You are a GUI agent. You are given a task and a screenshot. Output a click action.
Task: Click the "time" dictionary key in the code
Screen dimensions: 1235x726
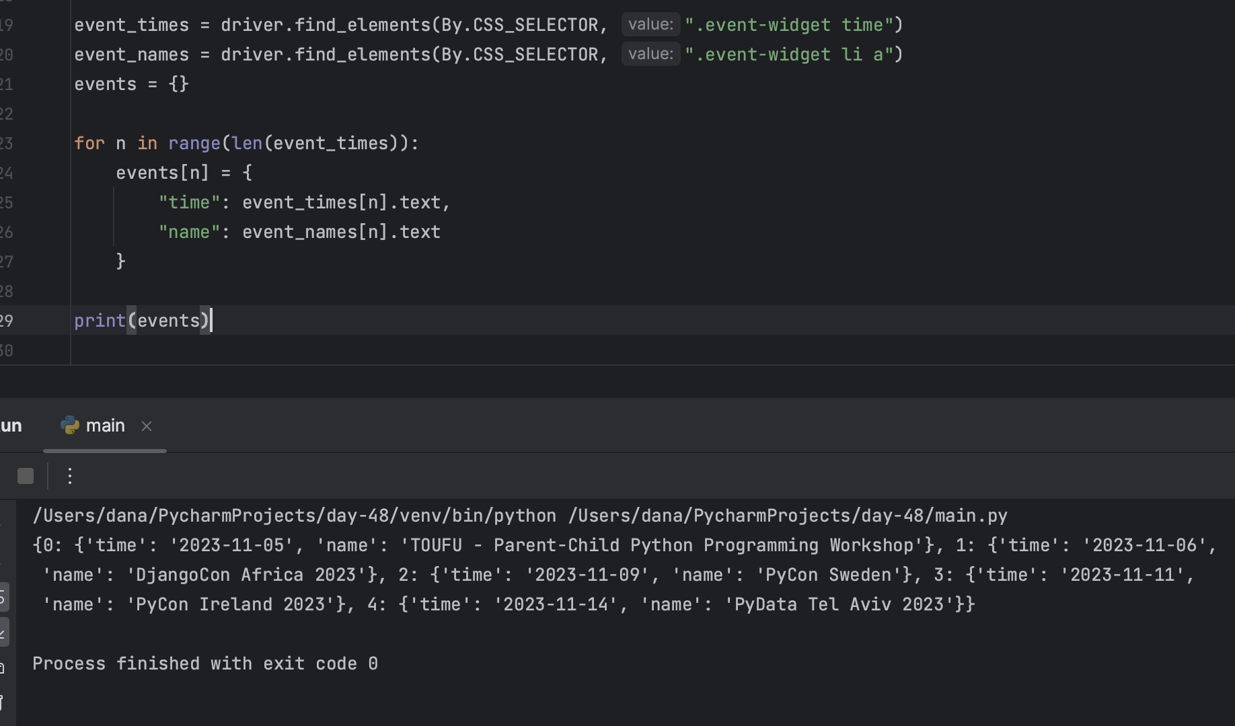click(190, 202)
